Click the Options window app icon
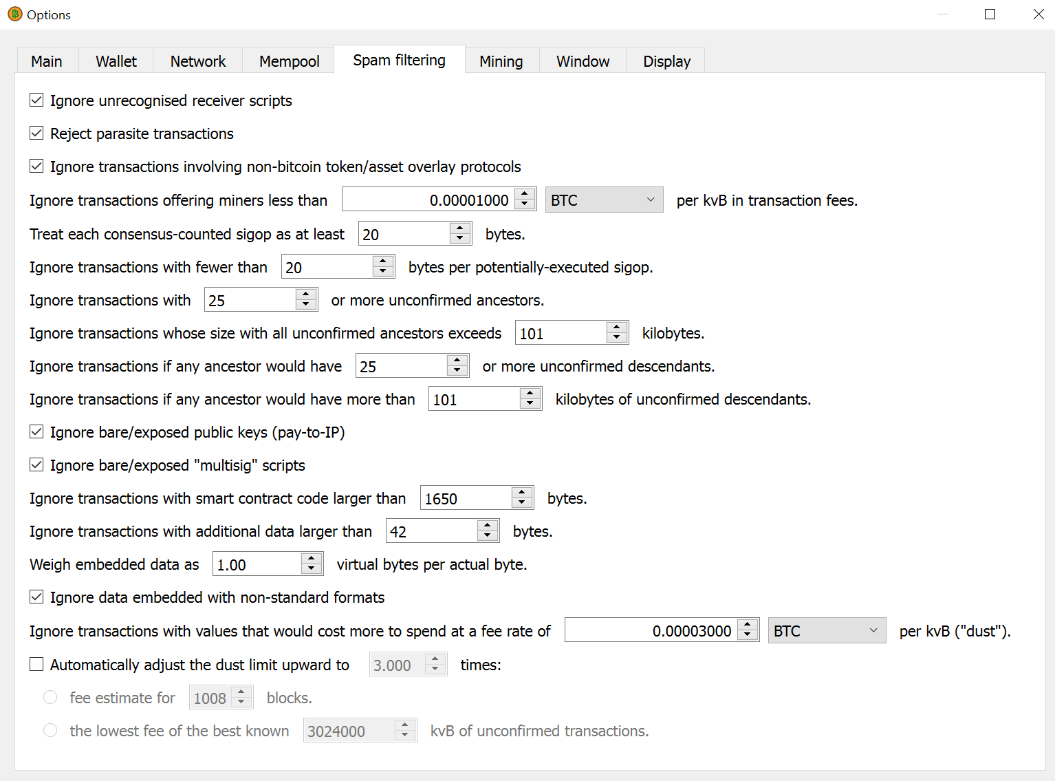Image resolution: width=1055 pixels, height=781 pixels. pyautogui.click(x=14, y=14)
